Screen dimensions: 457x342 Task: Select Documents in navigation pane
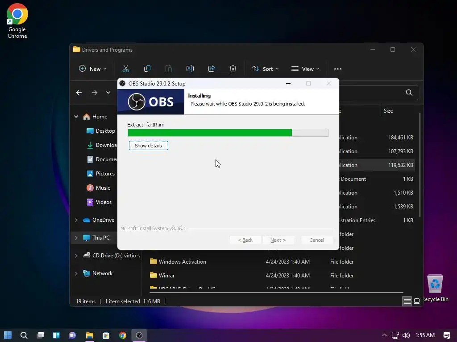pos(102,159)
